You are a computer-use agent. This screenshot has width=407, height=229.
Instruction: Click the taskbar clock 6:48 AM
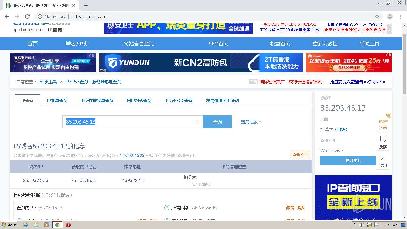pos(391,225)
